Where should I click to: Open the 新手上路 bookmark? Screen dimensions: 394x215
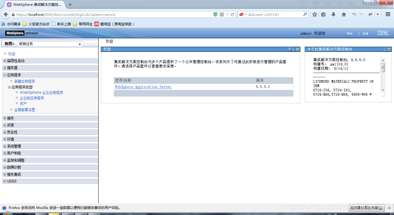(61, 24)
